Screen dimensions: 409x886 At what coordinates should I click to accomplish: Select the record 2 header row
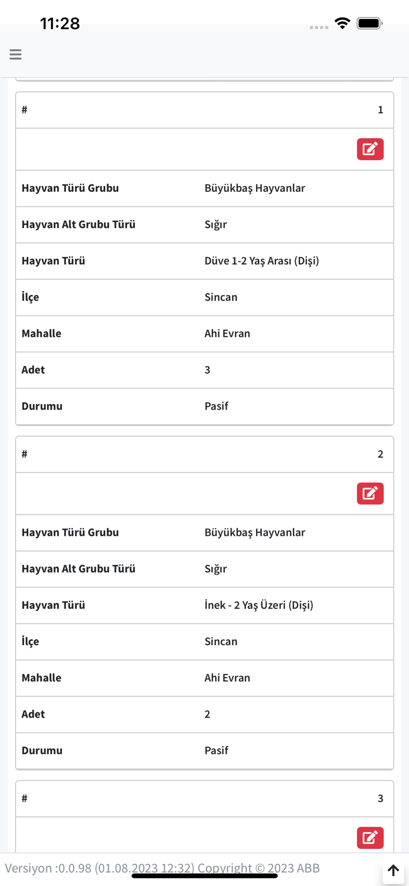pos(204,454)
